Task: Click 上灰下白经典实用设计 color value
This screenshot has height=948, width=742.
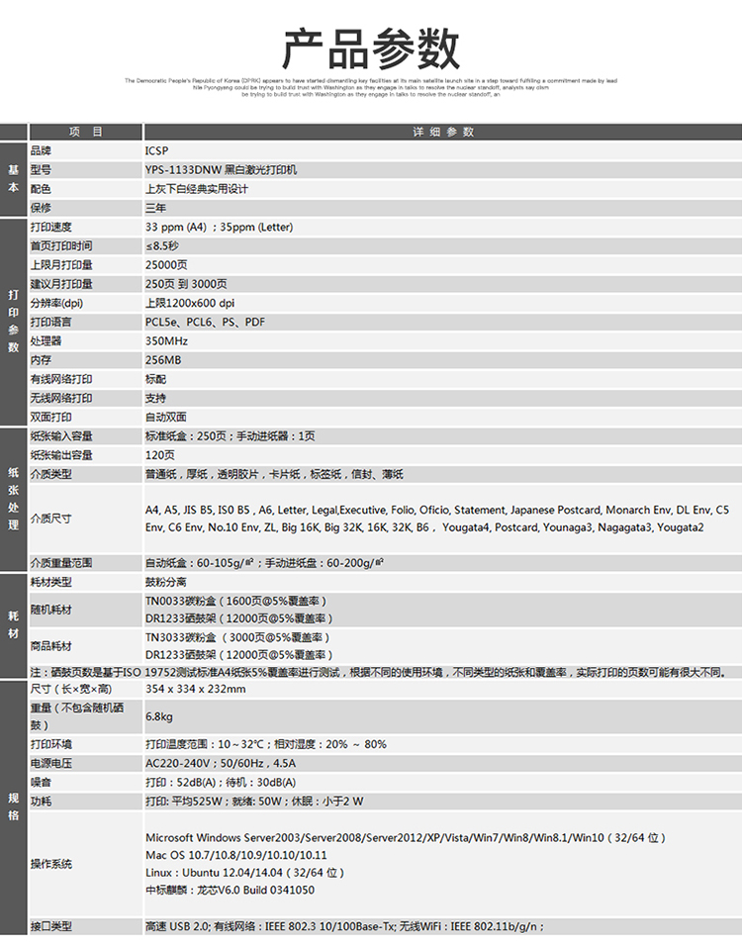Action: tap(196, 189)
